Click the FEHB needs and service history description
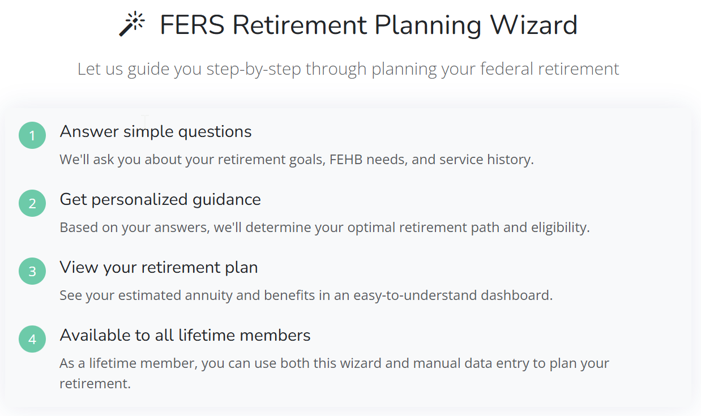 (x=297, y=160)
